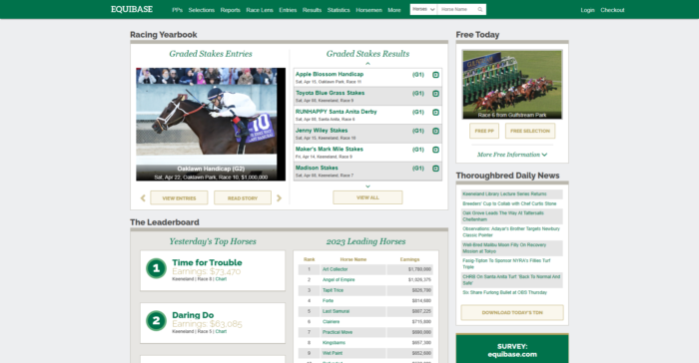Go to Checkout
The height and width of the screenshot is (363, 699).
[x=612, y=10]
